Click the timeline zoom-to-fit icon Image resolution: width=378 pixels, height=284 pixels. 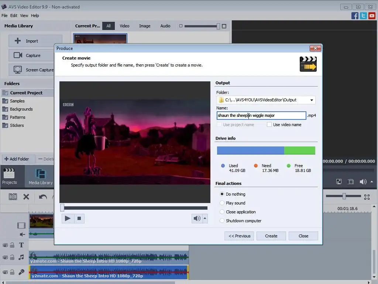[367, 197]
